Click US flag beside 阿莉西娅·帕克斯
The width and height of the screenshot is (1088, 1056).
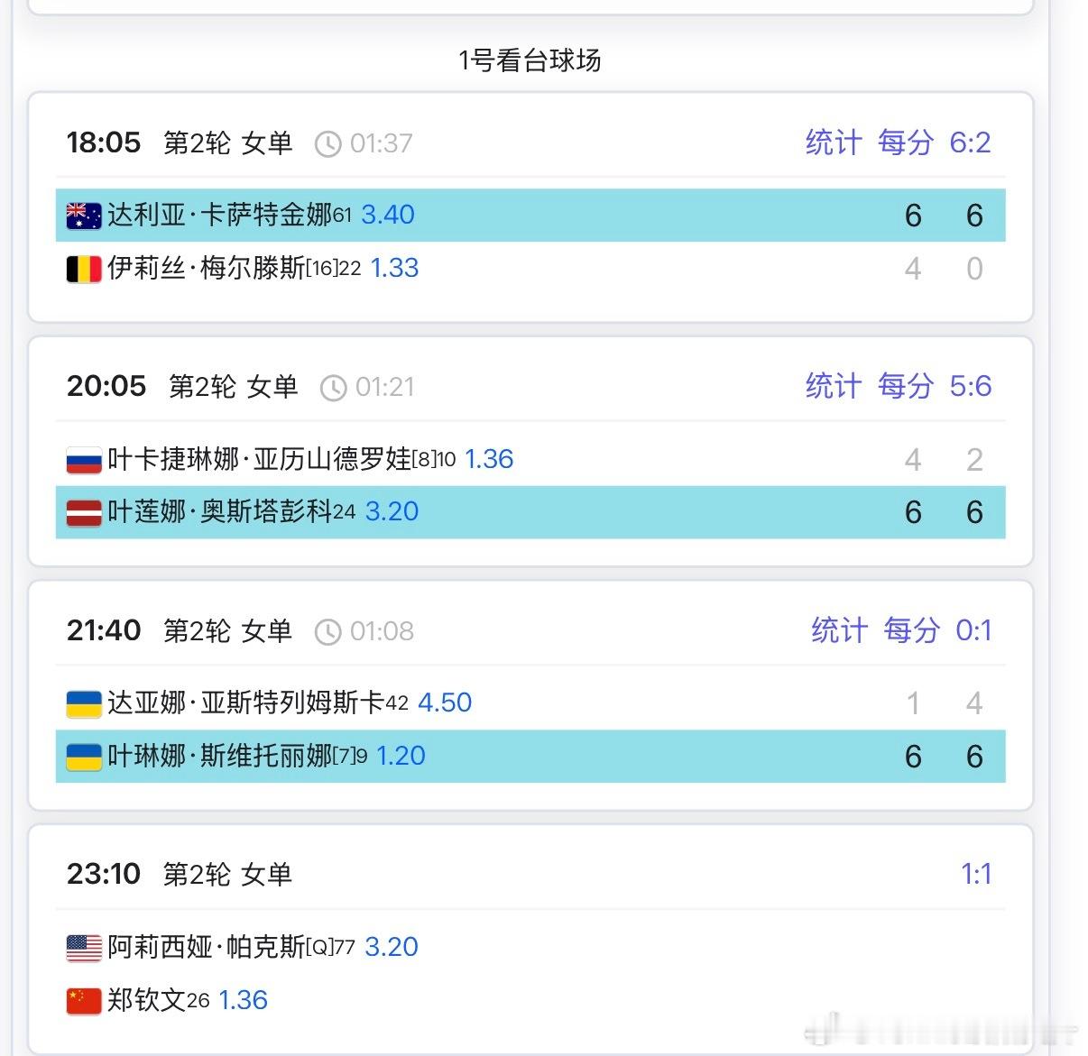tap(84, 948)
